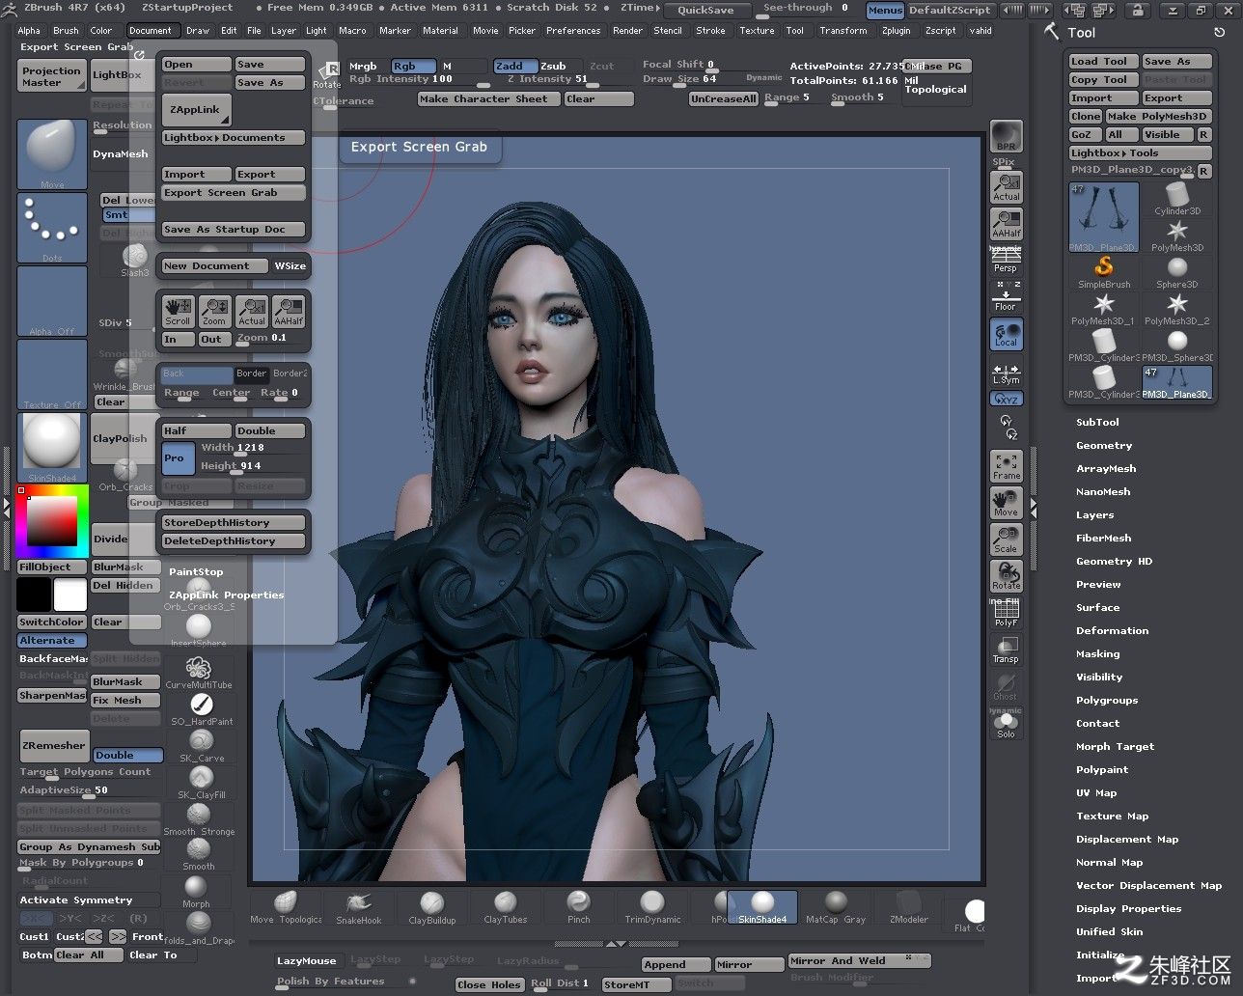
Task: Click the Save As Startup Doc button
Action: (x=233, y=230)
